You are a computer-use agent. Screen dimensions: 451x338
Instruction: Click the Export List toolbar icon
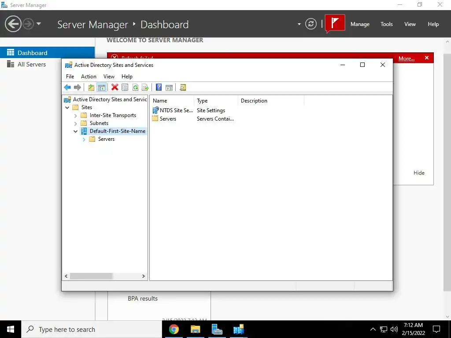[145, 88]
